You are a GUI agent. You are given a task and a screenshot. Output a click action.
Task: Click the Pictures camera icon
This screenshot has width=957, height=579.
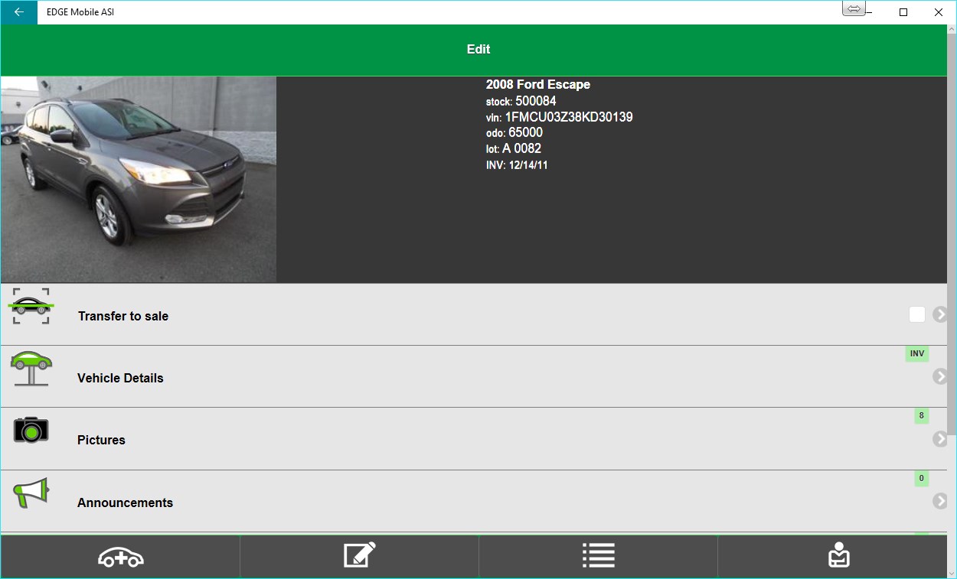pyautogui.click(x=31, y=430)
